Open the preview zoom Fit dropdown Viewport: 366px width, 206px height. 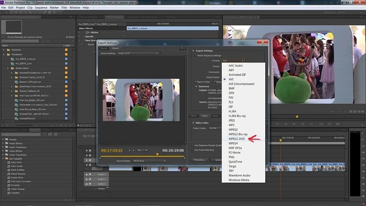[x=142, y=150]
